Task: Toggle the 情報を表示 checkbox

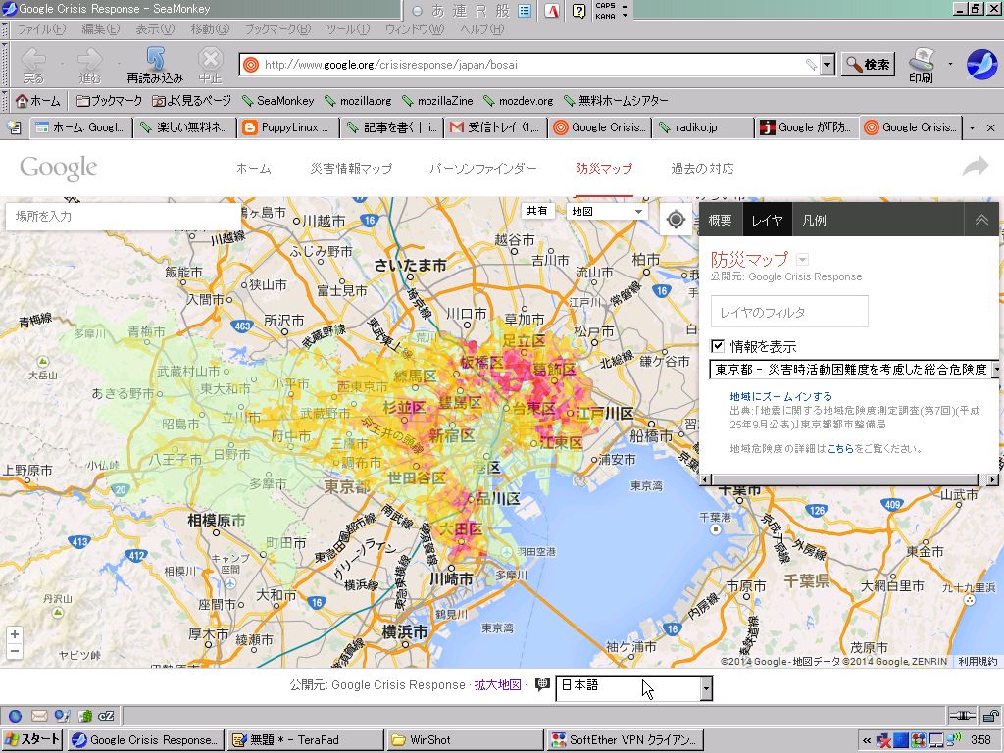Action: pos(718,346)
